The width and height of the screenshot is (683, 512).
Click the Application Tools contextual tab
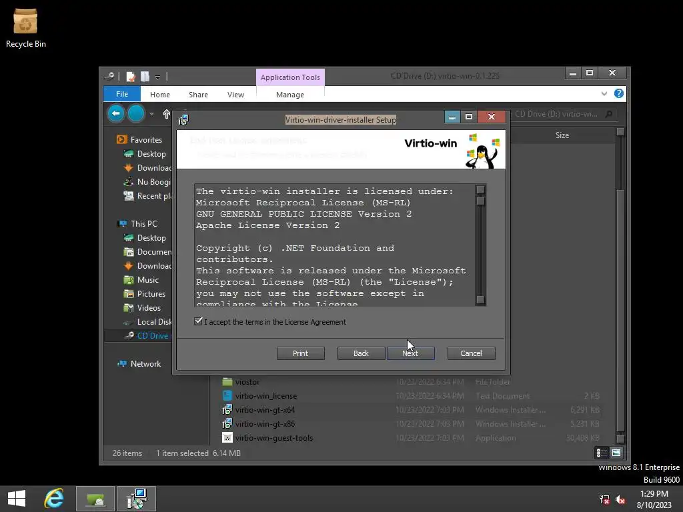[290, 77]
